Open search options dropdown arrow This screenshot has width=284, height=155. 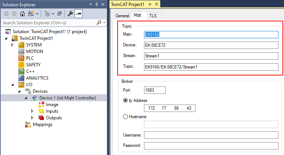104,23
